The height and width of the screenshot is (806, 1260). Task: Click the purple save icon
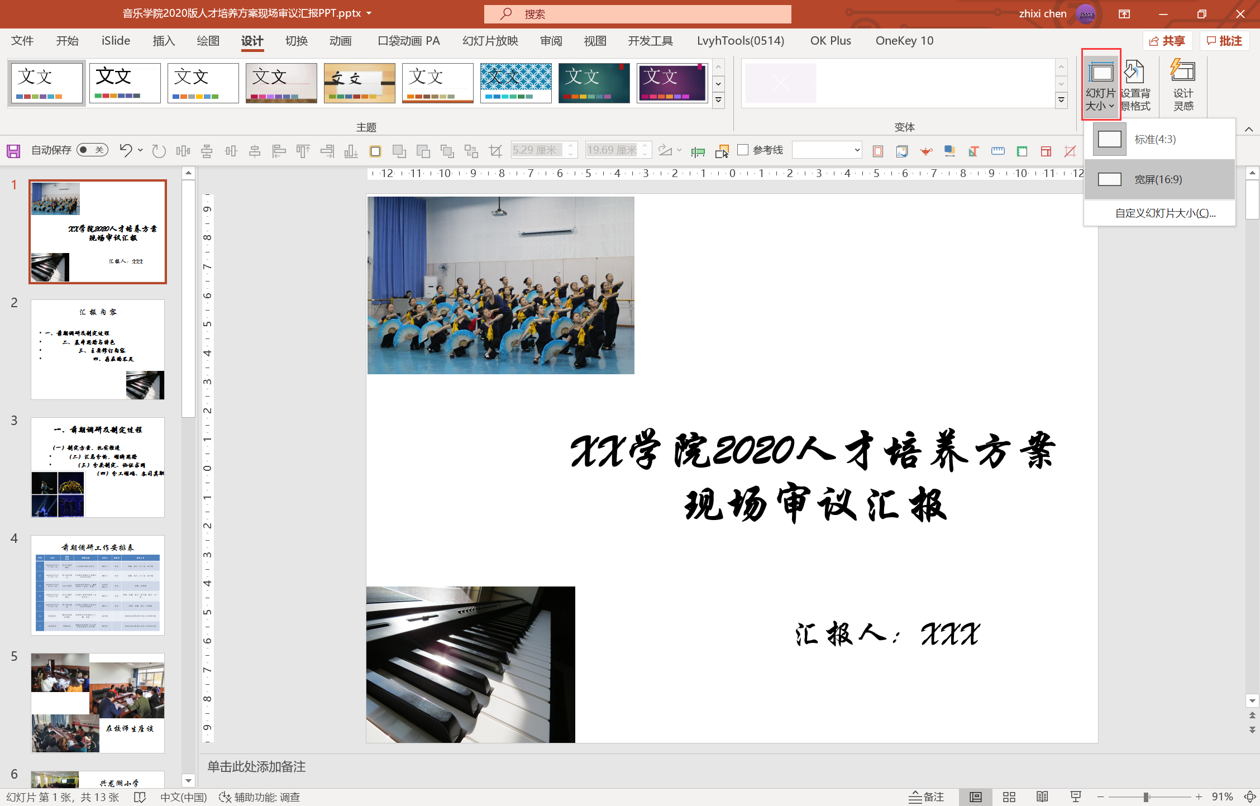click(13, 151)
